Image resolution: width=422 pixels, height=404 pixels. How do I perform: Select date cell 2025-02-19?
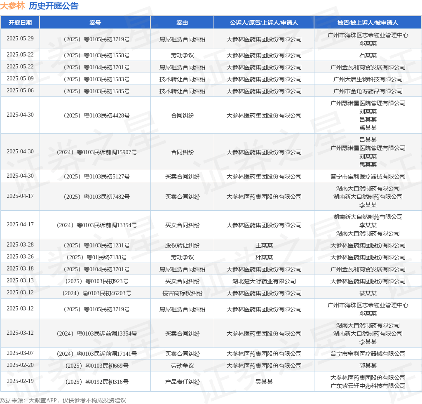pos(20,381)
